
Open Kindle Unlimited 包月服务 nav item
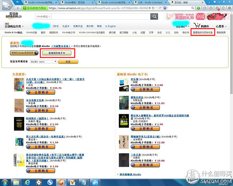tap(92, 33)
